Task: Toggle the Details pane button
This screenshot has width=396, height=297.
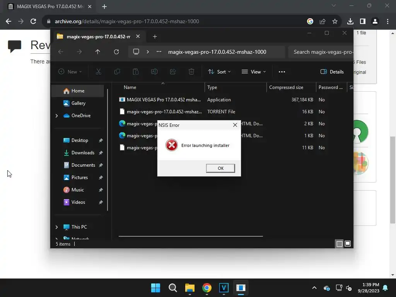Action: coord(332,72)
